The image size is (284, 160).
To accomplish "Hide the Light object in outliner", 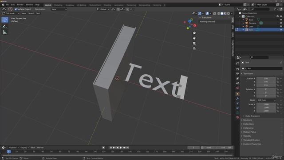I will click(281, 26).
